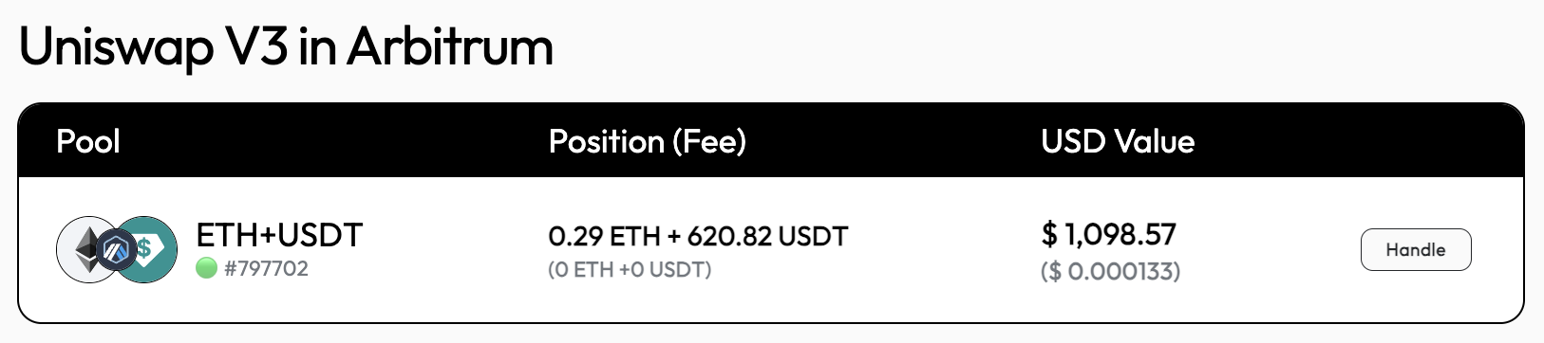Viewport: 1544px width, 343px height.
Task: Click the Handle button
Action: pos(1416,249)
